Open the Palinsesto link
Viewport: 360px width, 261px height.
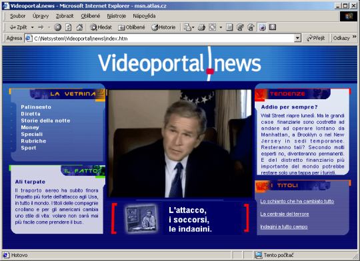[36, 107]
